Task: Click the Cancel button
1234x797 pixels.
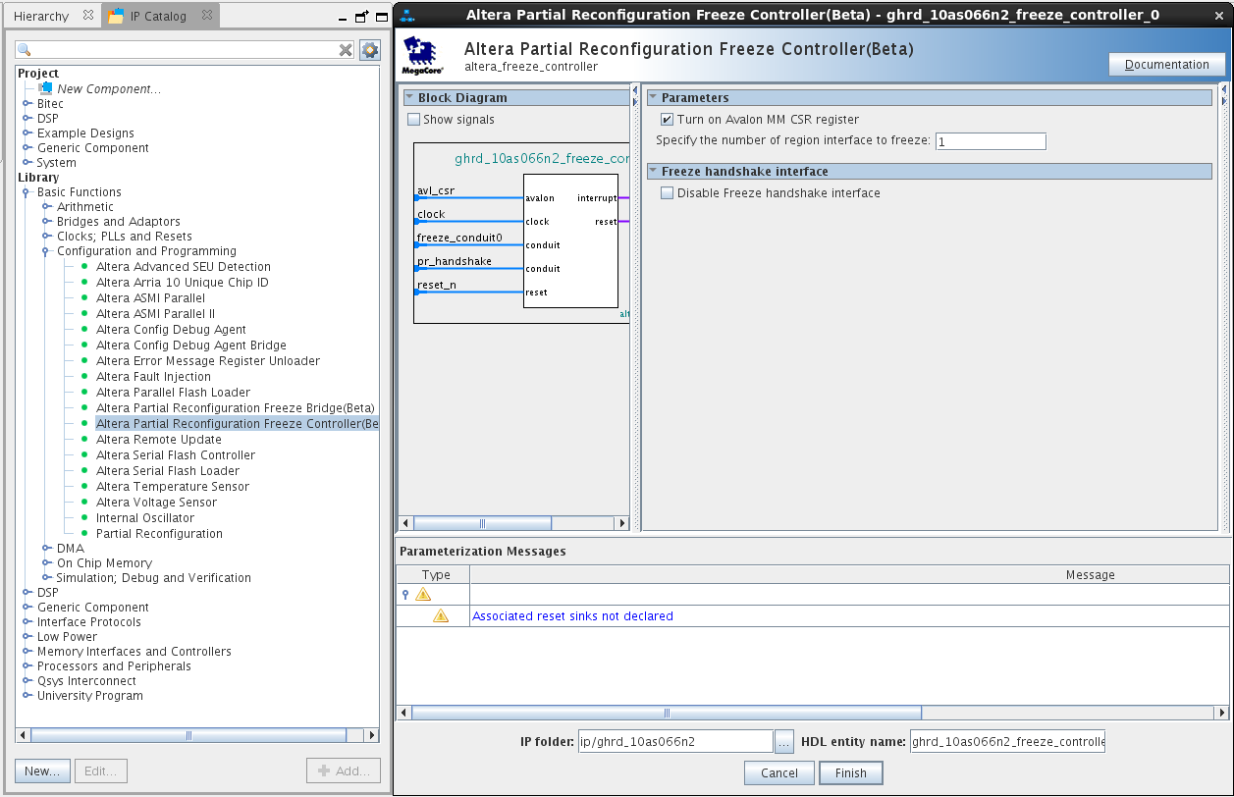Action: click(x=779, y=772)
